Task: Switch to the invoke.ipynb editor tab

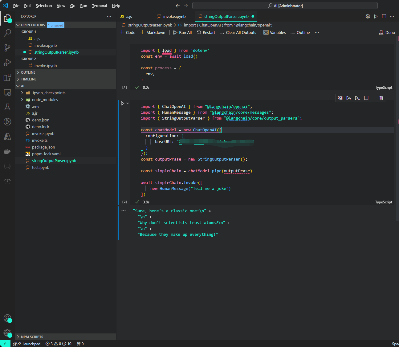Action: [x=174, y=16]
